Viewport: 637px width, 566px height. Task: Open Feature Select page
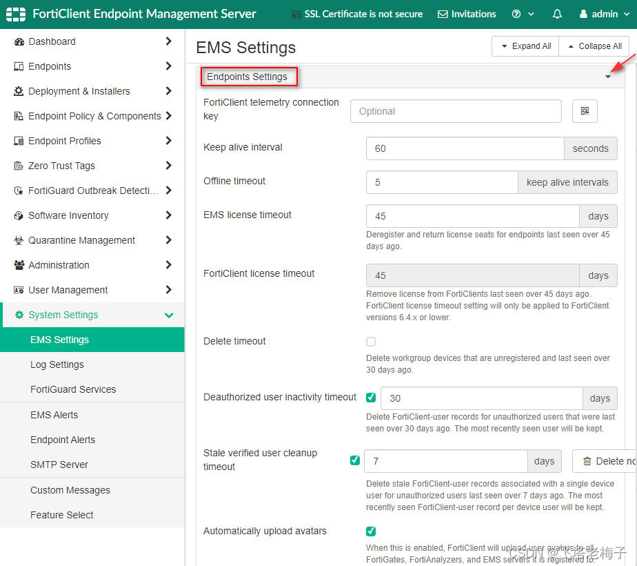coord(92,515)
